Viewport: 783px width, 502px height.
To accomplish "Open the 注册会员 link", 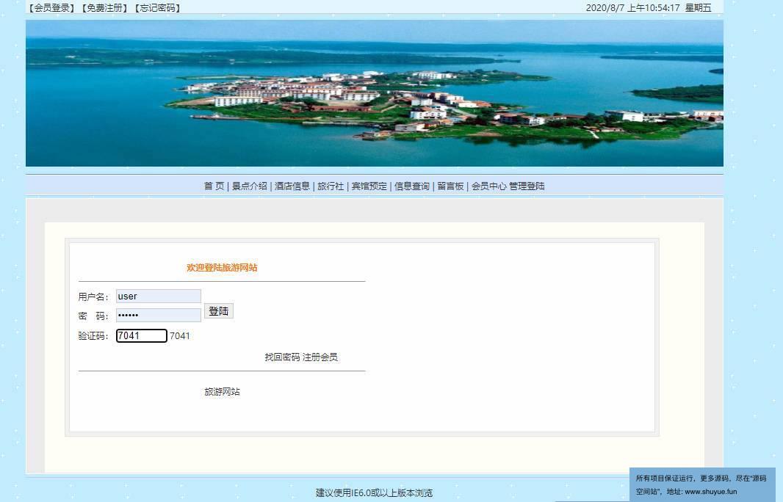I will (320, 357).
